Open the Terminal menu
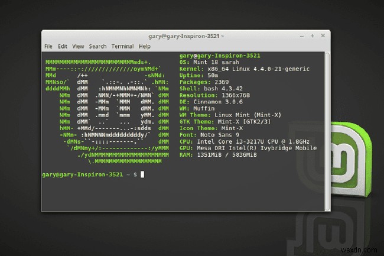384x256 pixels. click(122, 46)
